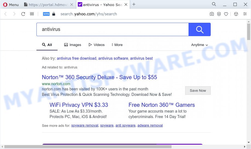Click 'adware removal' ad link
251x149 pixels.
click(150, 125)
